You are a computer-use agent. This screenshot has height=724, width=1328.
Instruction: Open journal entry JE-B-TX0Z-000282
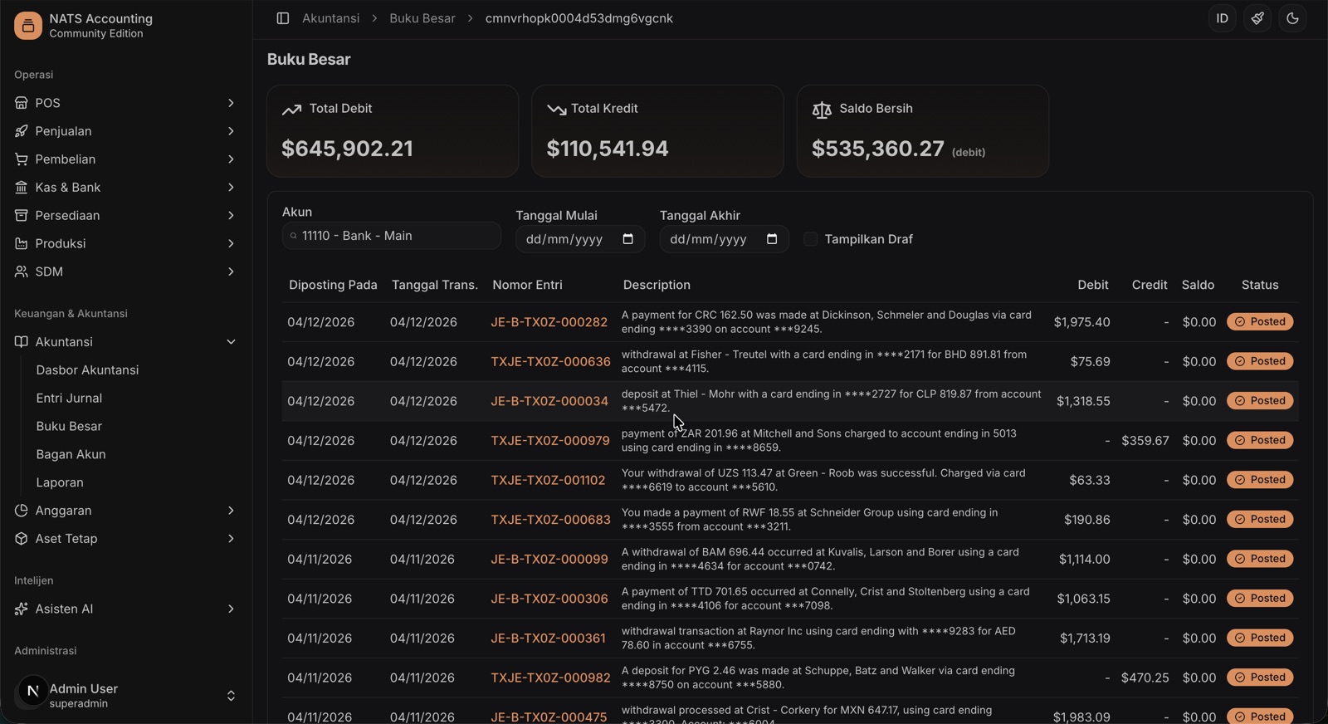pyautogui.click(x=549, y=322)
